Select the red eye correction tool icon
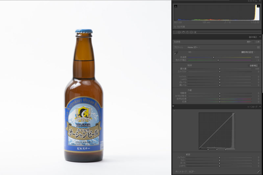 coord(183,32)
